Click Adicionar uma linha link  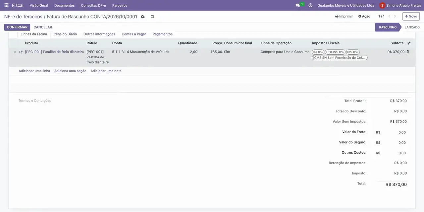tap(34, 71)
